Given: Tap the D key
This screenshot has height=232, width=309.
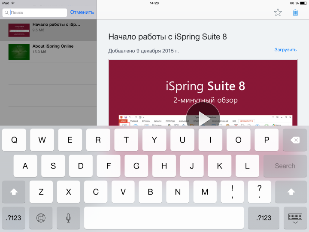Looking at the screenshot, I should point(81,166).
